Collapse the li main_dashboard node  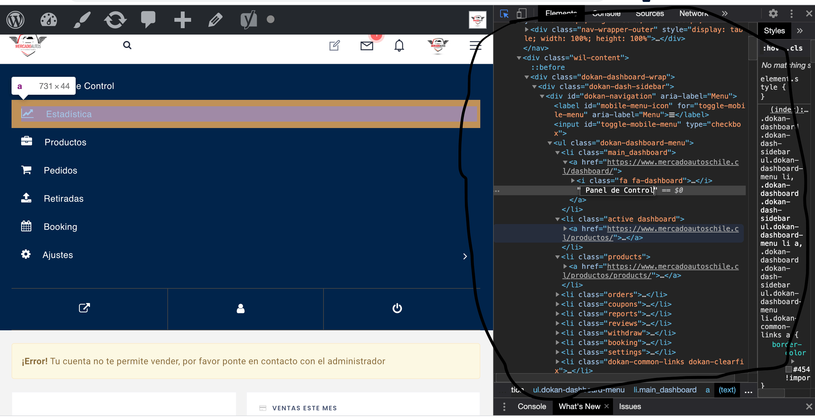(557, 153)
